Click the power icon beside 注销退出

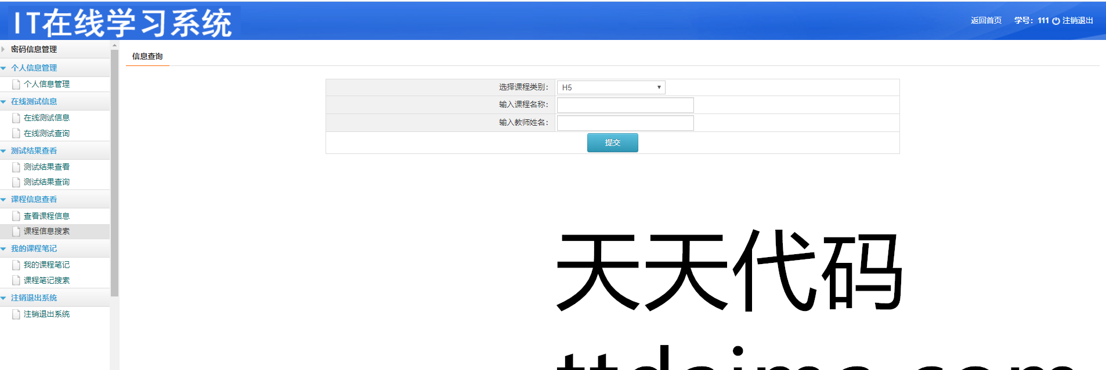click(x=1056, y=21)
